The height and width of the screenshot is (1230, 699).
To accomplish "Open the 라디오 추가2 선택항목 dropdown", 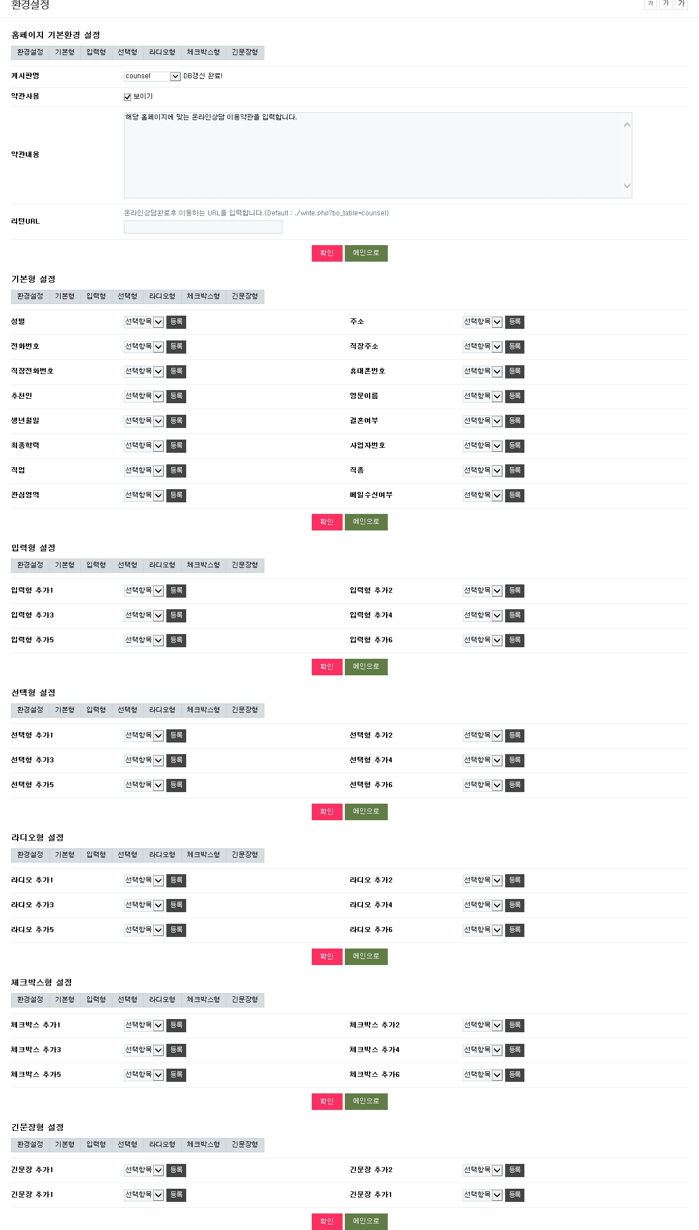I will click(x=483, y=880).
